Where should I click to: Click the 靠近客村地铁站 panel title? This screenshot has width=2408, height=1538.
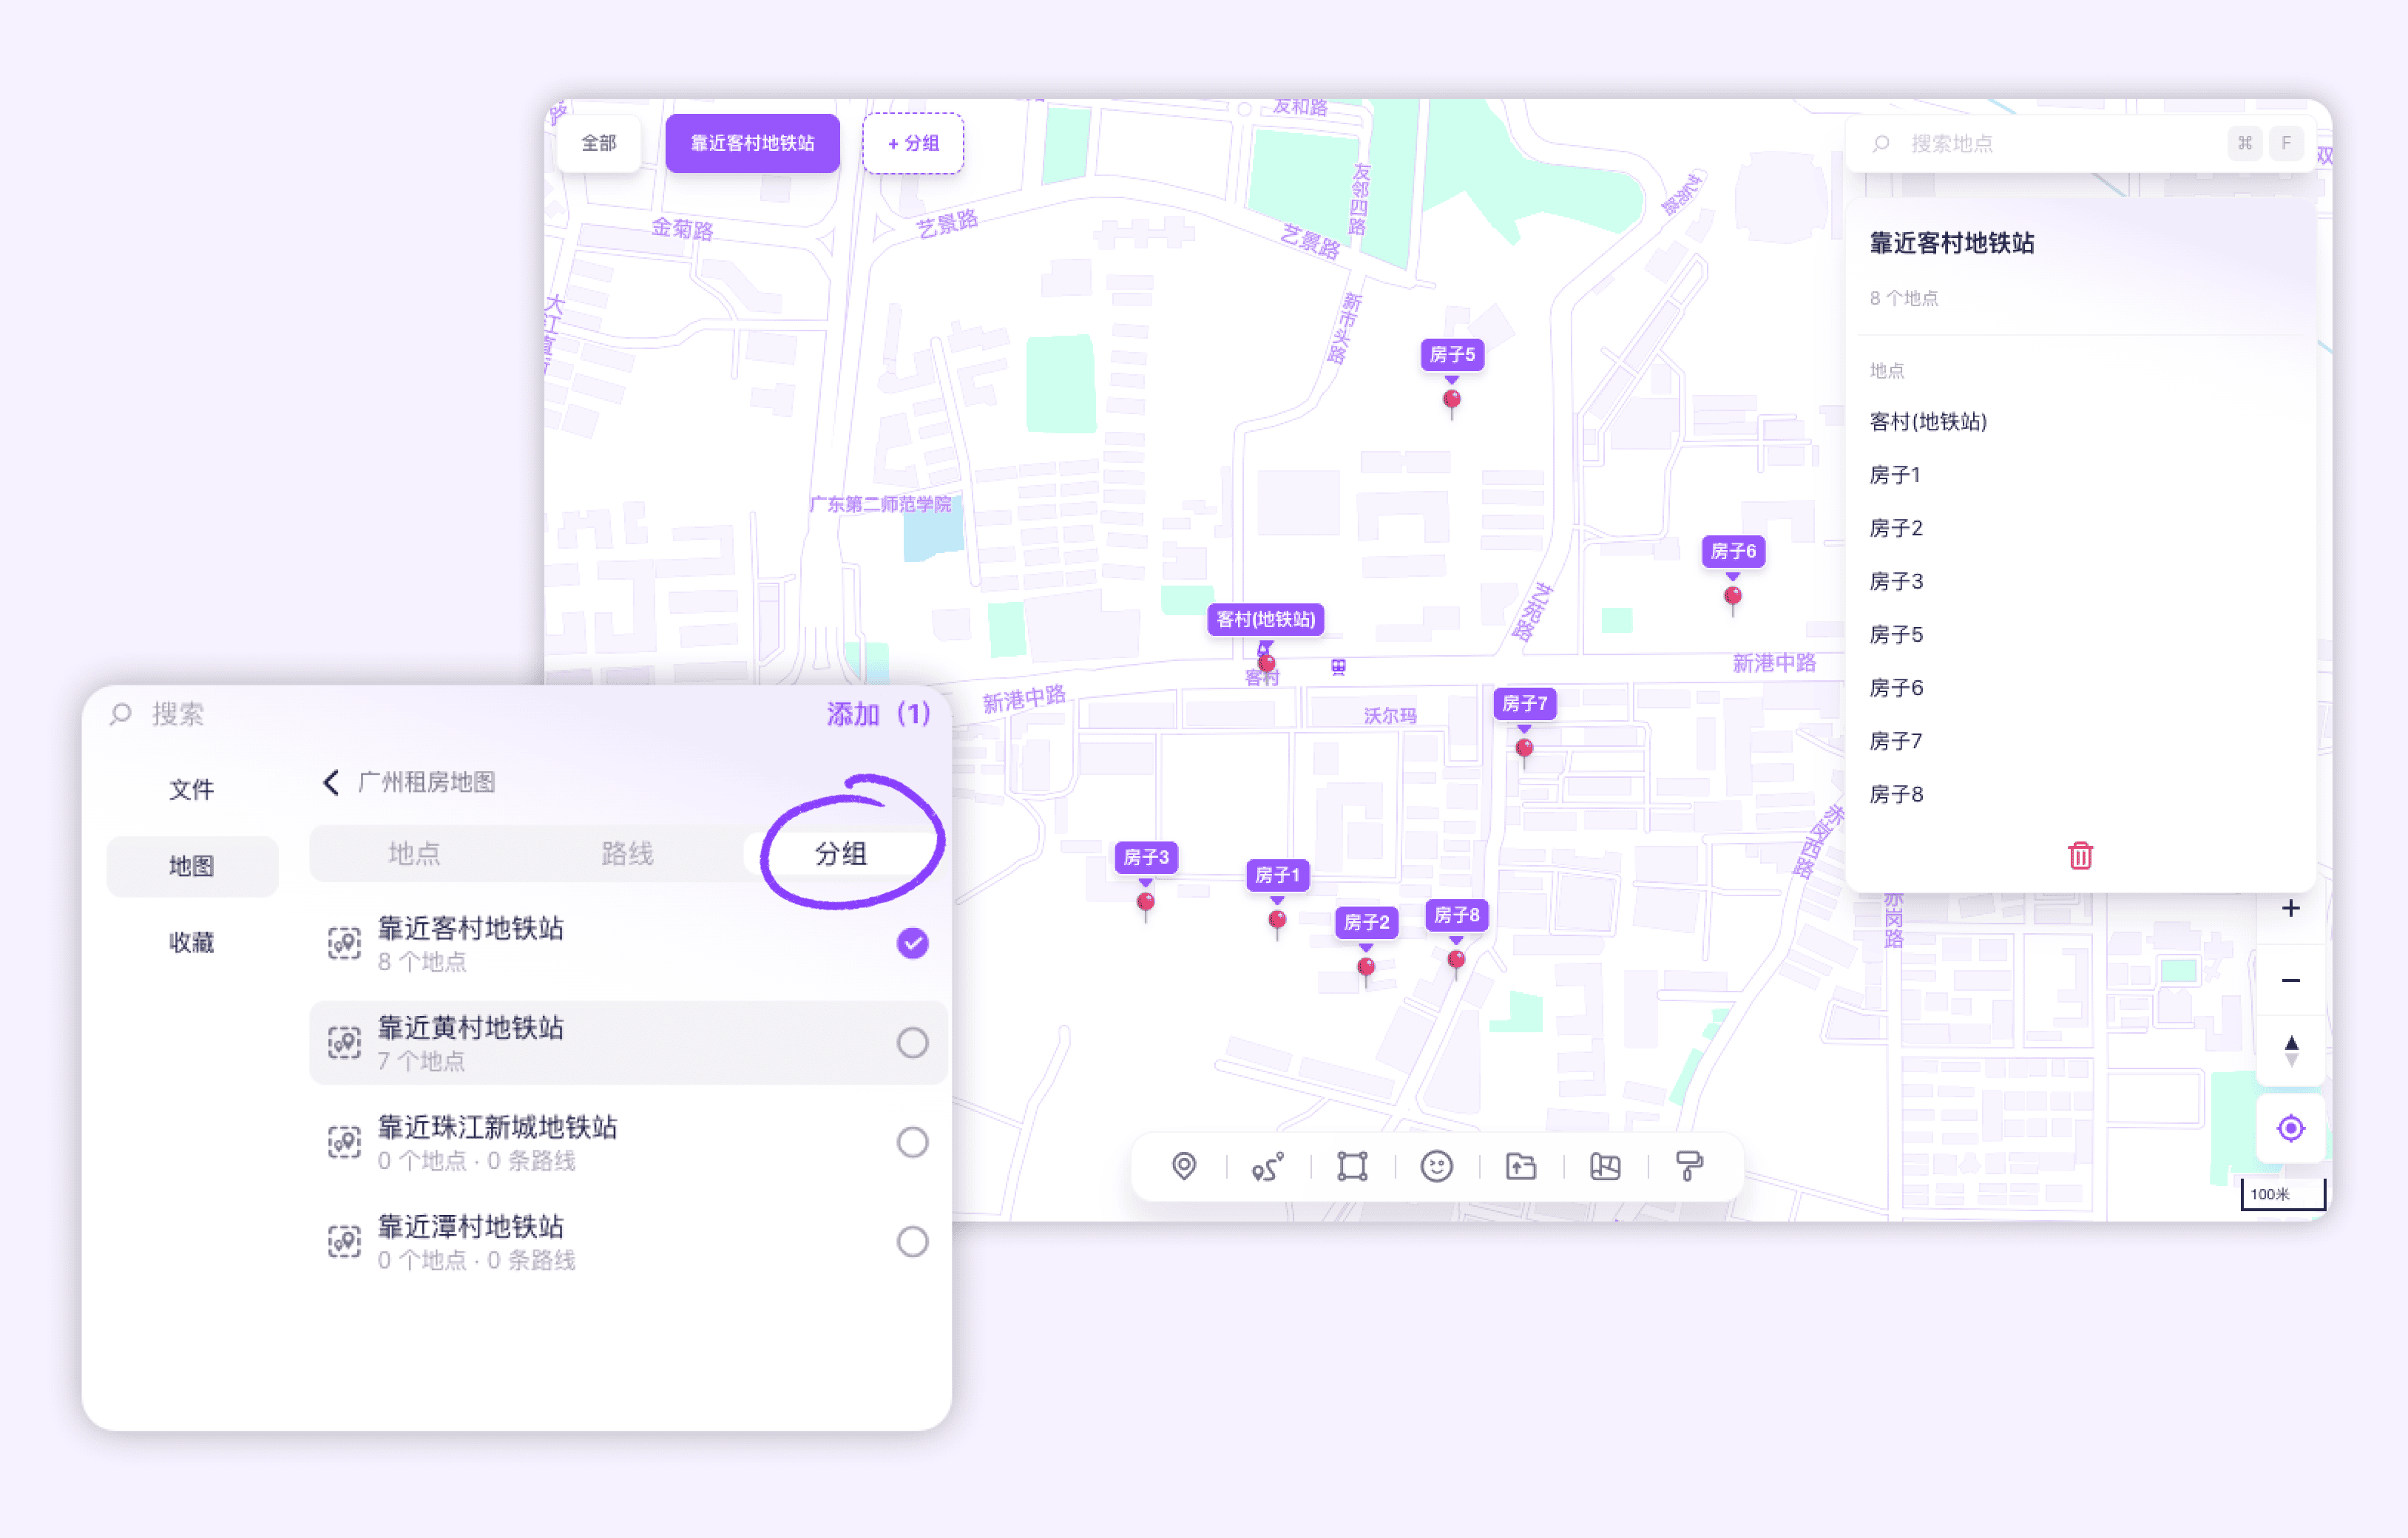(1951, 243)
